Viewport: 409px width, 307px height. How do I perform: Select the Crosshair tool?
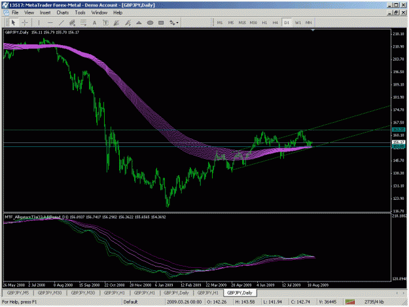coord(25,23)
